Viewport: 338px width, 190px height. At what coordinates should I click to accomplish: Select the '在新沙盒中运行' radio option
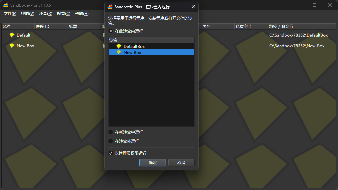point(111,132)
